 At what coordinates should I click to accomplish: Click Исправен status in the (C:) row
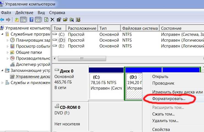[182, 34]
